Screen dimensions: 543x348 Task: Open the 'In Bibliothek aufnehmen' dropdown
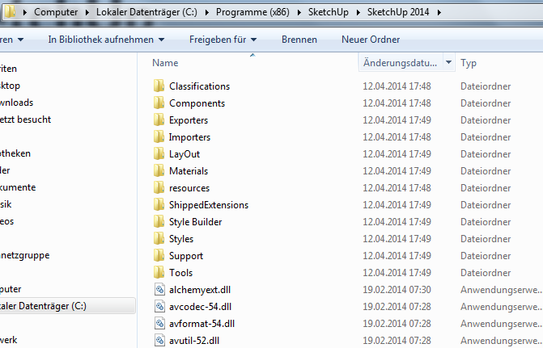106,39
